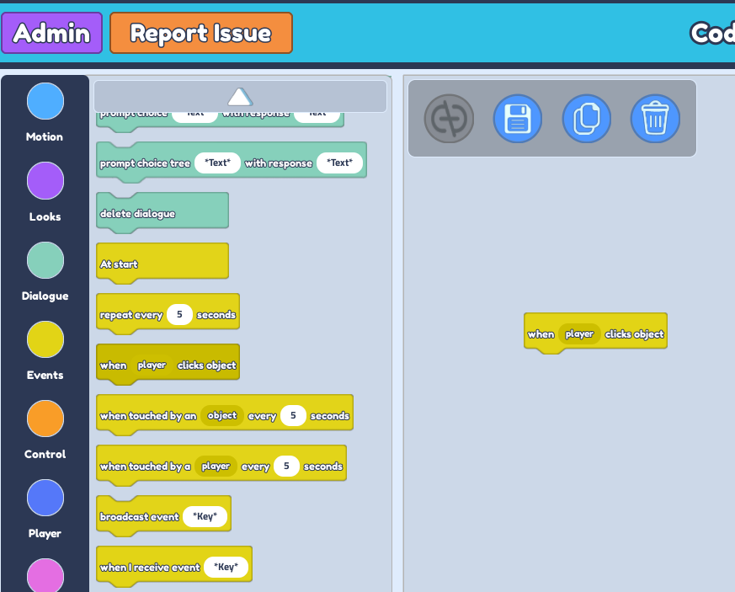Open the player dropdown on the workspace block
Viewport: 735px width, 592px height.
tap(579, 333)
